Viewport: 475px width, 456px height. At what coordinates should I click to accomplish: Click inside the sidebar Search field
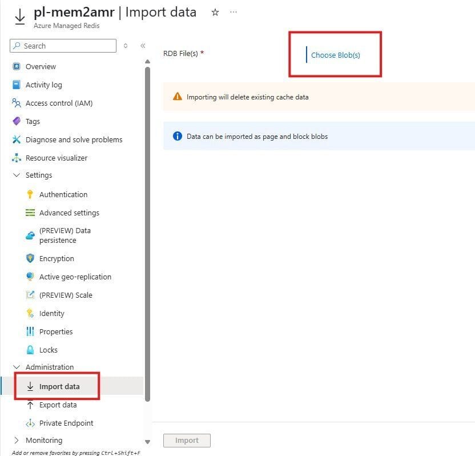pos(63,45)
